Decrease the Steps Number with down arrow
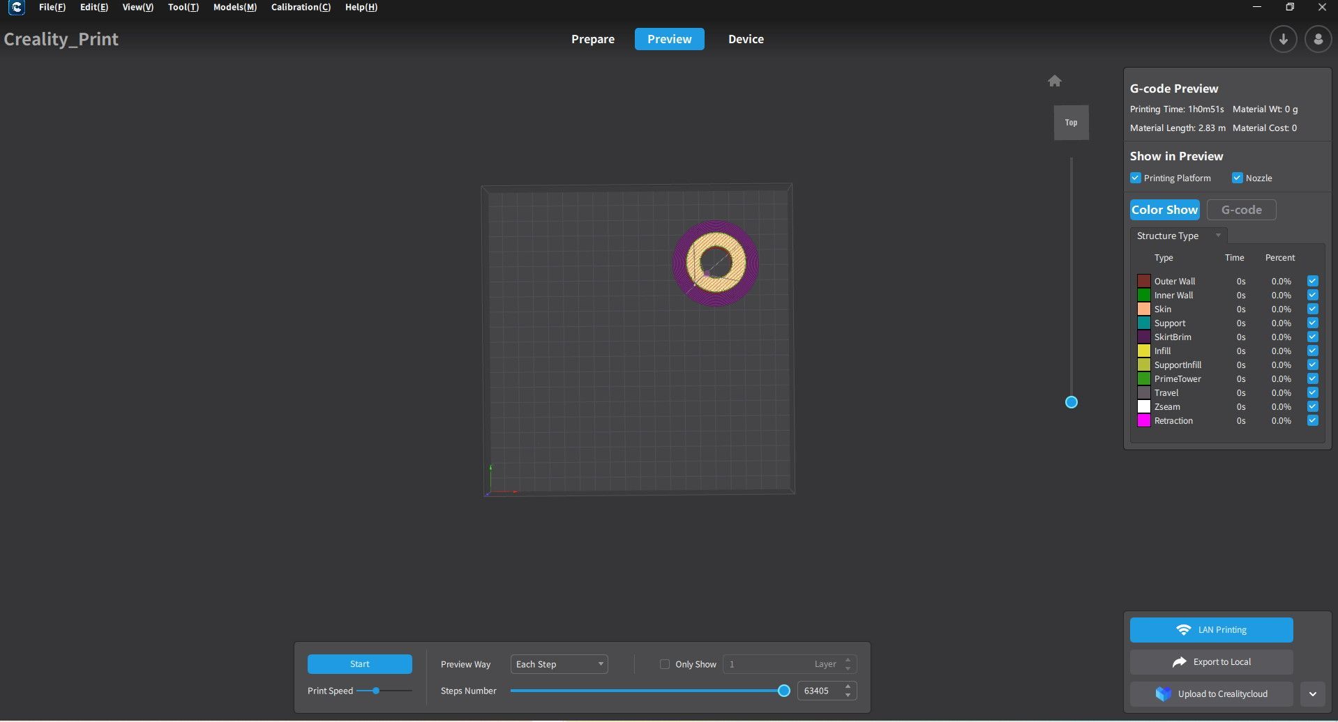The image size is (1338, 722). pos(848,695)
